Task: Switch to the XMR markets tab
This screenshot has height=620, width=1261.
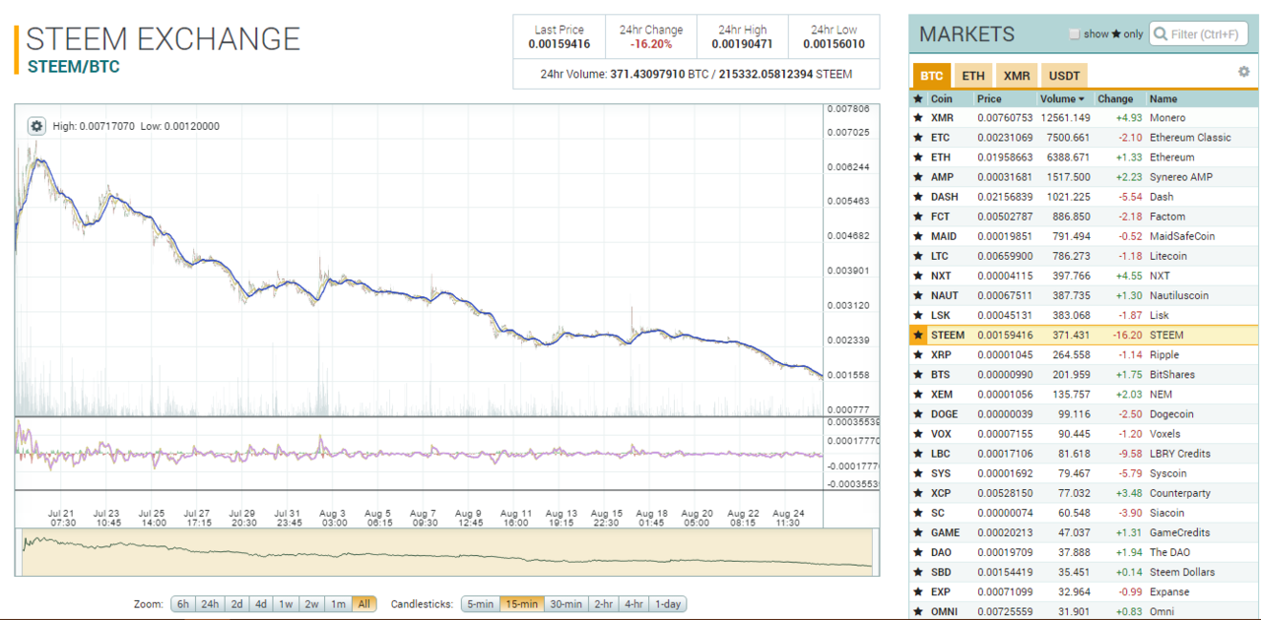Action: (x=1017, y=76)
